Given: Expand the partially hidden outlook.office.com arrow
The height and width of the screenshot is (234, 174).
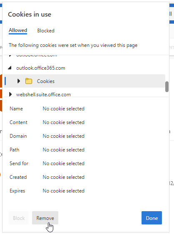Looking at the screenshot, I should [10, 56].
